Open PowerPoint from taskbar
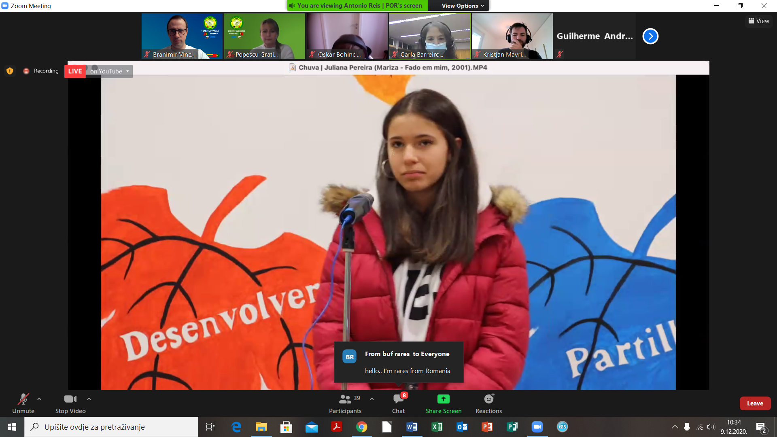Image resolution: width=777 pixels, height=437 pixels. pyautogui.click(x=487, y=427)
